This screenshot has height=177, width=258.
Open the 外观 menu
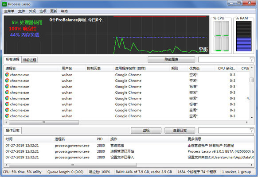[32, 11]
